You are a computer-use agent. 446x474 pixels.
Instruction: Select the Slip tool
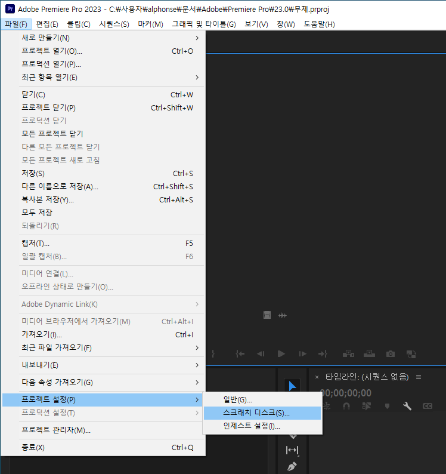pos(292,450)
